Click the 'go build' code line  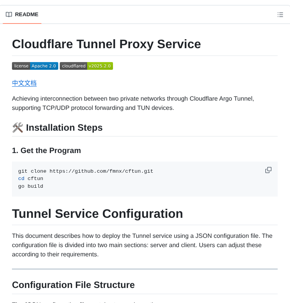[30, 186]
